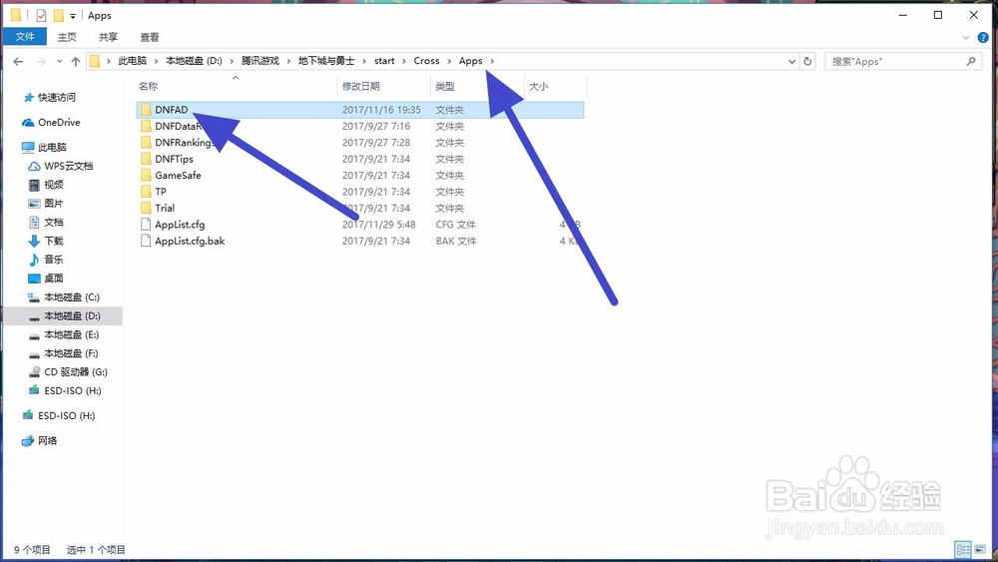998x562 pixels.
Task: Switch to details view icon in status bar
Action: coord(963,549)
